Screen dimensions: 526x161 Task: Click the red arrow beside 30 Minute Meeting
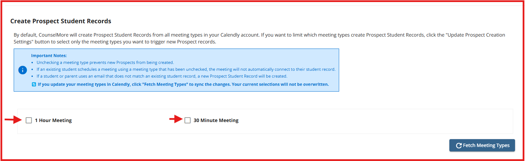pyautogui.click(x=176, y=119)
